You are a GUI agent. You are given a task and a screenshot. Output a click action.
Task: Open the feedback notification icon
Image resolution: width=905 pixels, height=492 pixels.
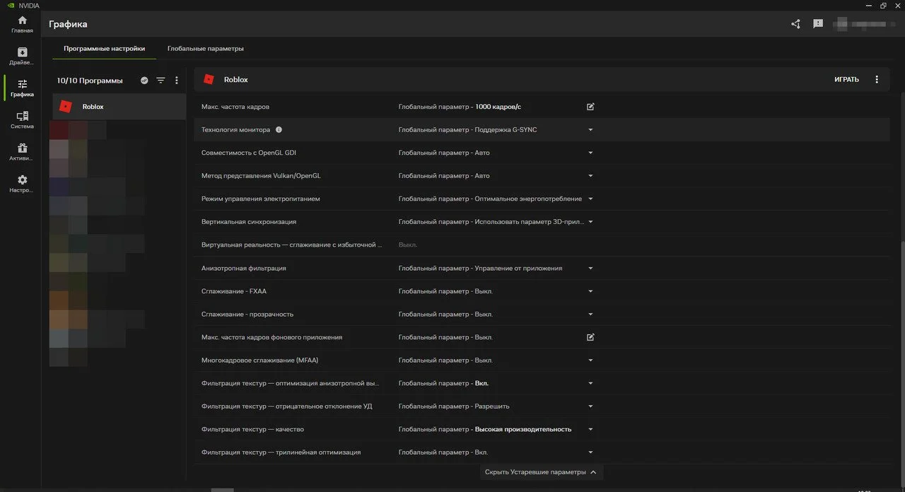point(818,24)
